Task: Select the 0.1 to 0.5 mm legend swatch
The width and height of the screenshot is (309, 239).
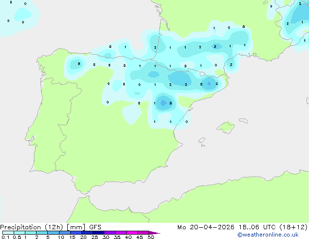Action: [8, 233]
